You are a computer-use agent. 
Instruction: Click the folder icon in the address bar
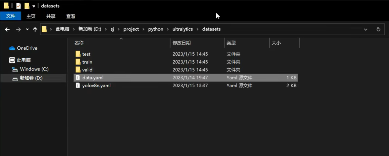click(44, 29)
